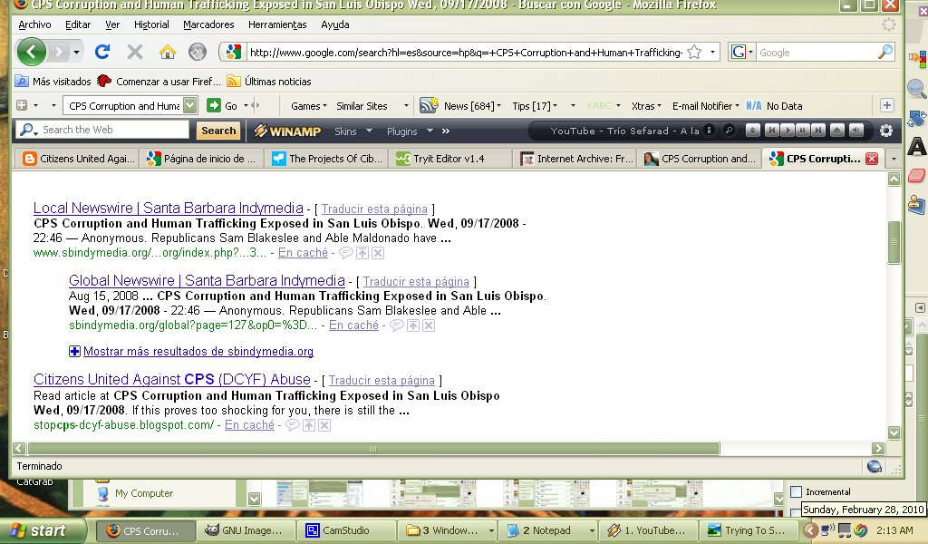Click the horizontal scrollbar thumb
The width and height of the screenshot is (928, 544).
point(373,449)
